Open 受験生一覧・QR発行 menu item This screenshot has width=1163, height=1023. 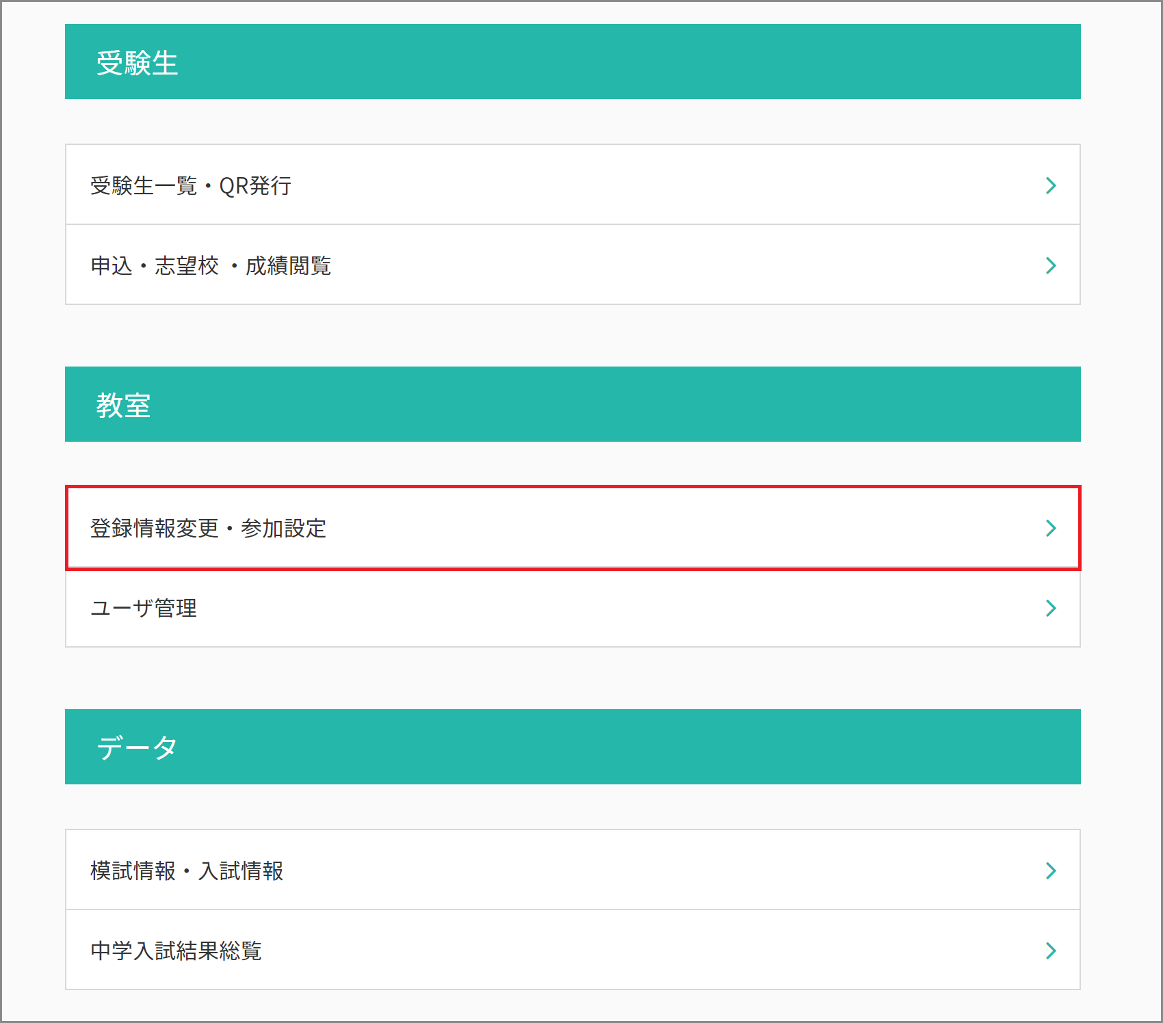pyautogui.click(x=573, y=185)
